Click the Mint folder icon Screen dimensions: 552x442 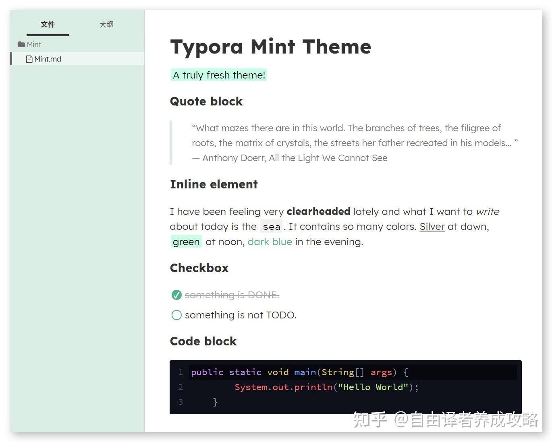coord(21,44)
